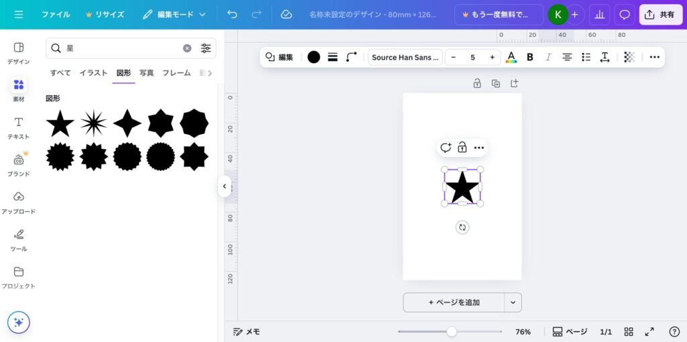The height and width of the screenshot is (342, 687).
Task: Open the Canva AI assistant sparkle button
Action: click(x=19, y=322)
